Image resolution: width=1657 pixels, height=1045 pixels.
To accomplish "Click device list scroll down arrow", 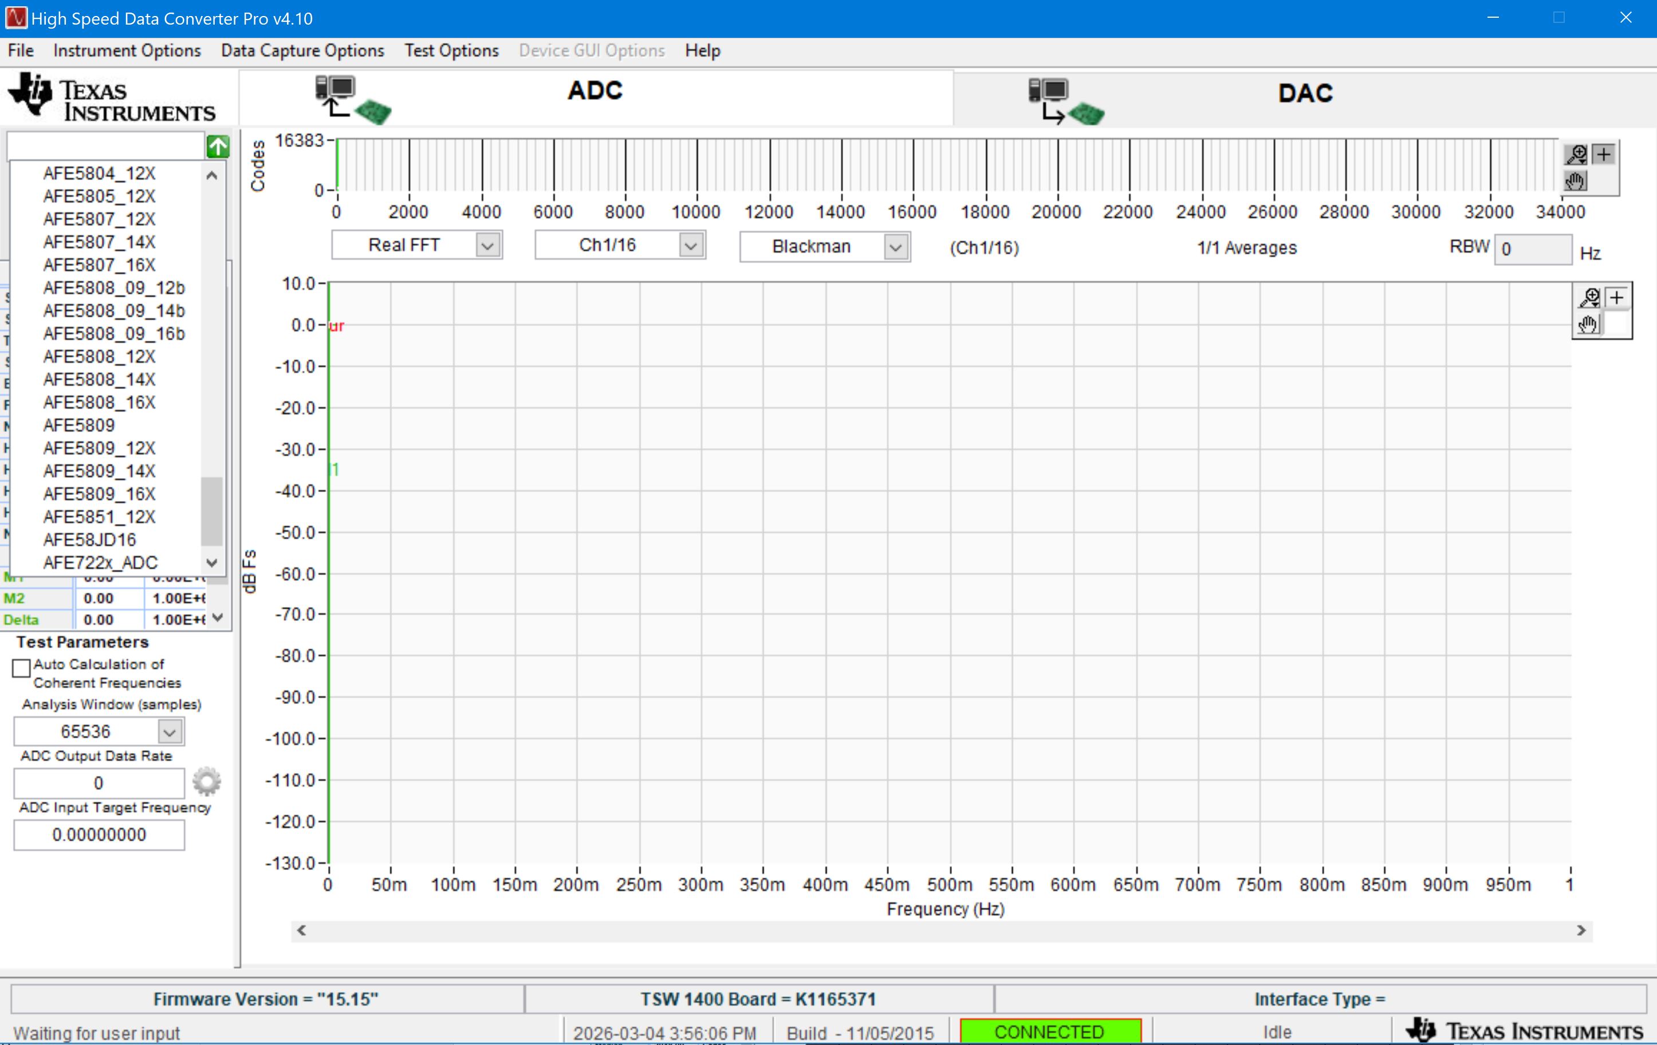I will pos(212,563).
